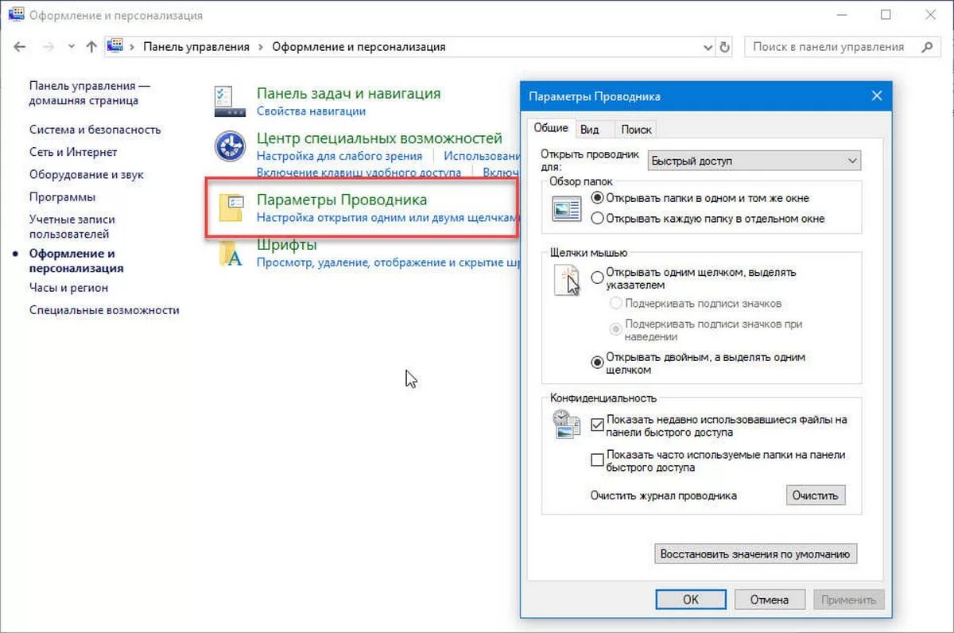954x633 pixels.
Task: Click Восстановить значения по умолчанию
Action: 754,553
